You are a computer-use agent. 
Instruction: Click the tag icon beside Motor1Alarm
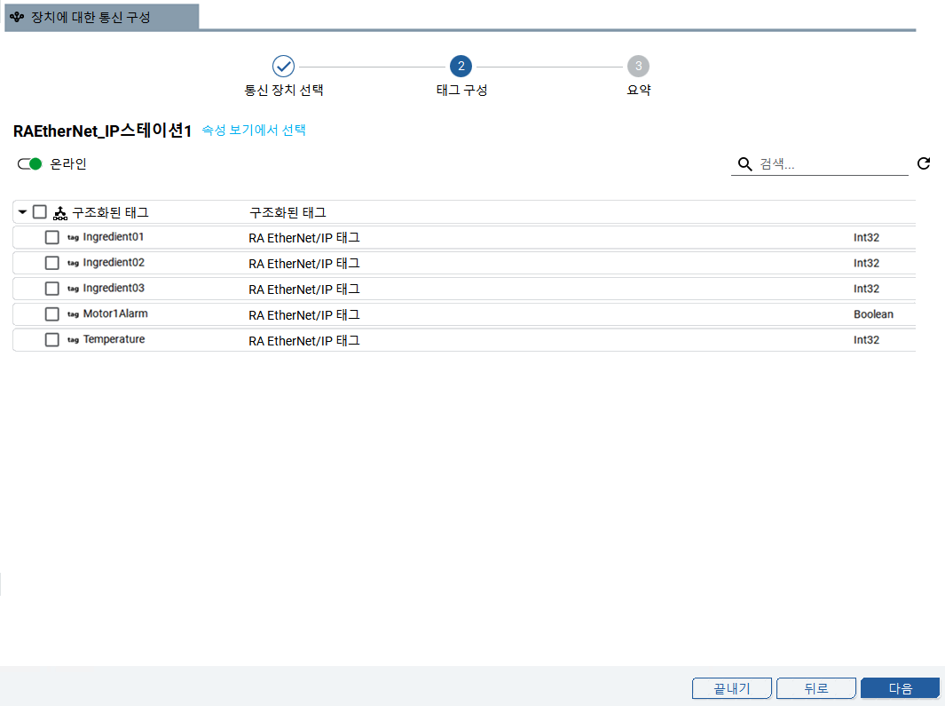(x=73, y=315)
